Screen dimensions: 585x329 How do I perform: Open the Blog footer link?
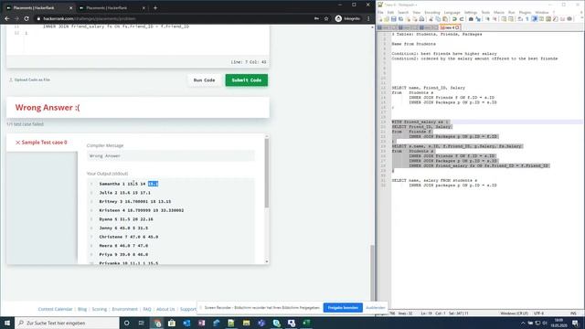click(82, 309)
